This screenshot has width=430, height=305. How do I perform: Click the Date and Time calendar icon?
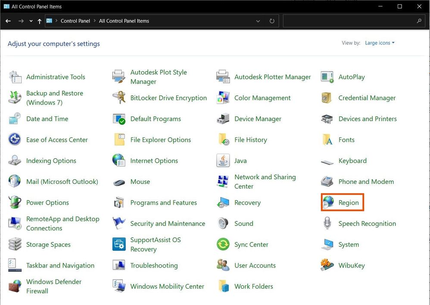(15, 119)
